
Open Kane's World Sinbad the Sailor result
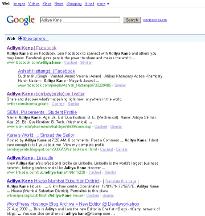coord(40,135)
